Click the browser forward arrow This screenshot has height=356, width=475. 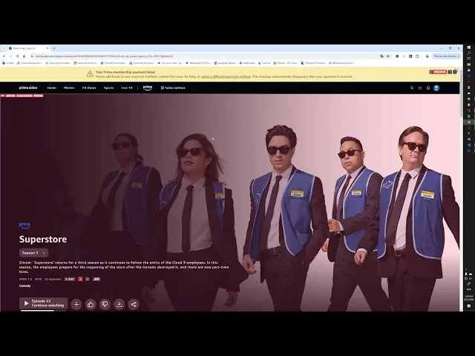click(x=10, y=56)
